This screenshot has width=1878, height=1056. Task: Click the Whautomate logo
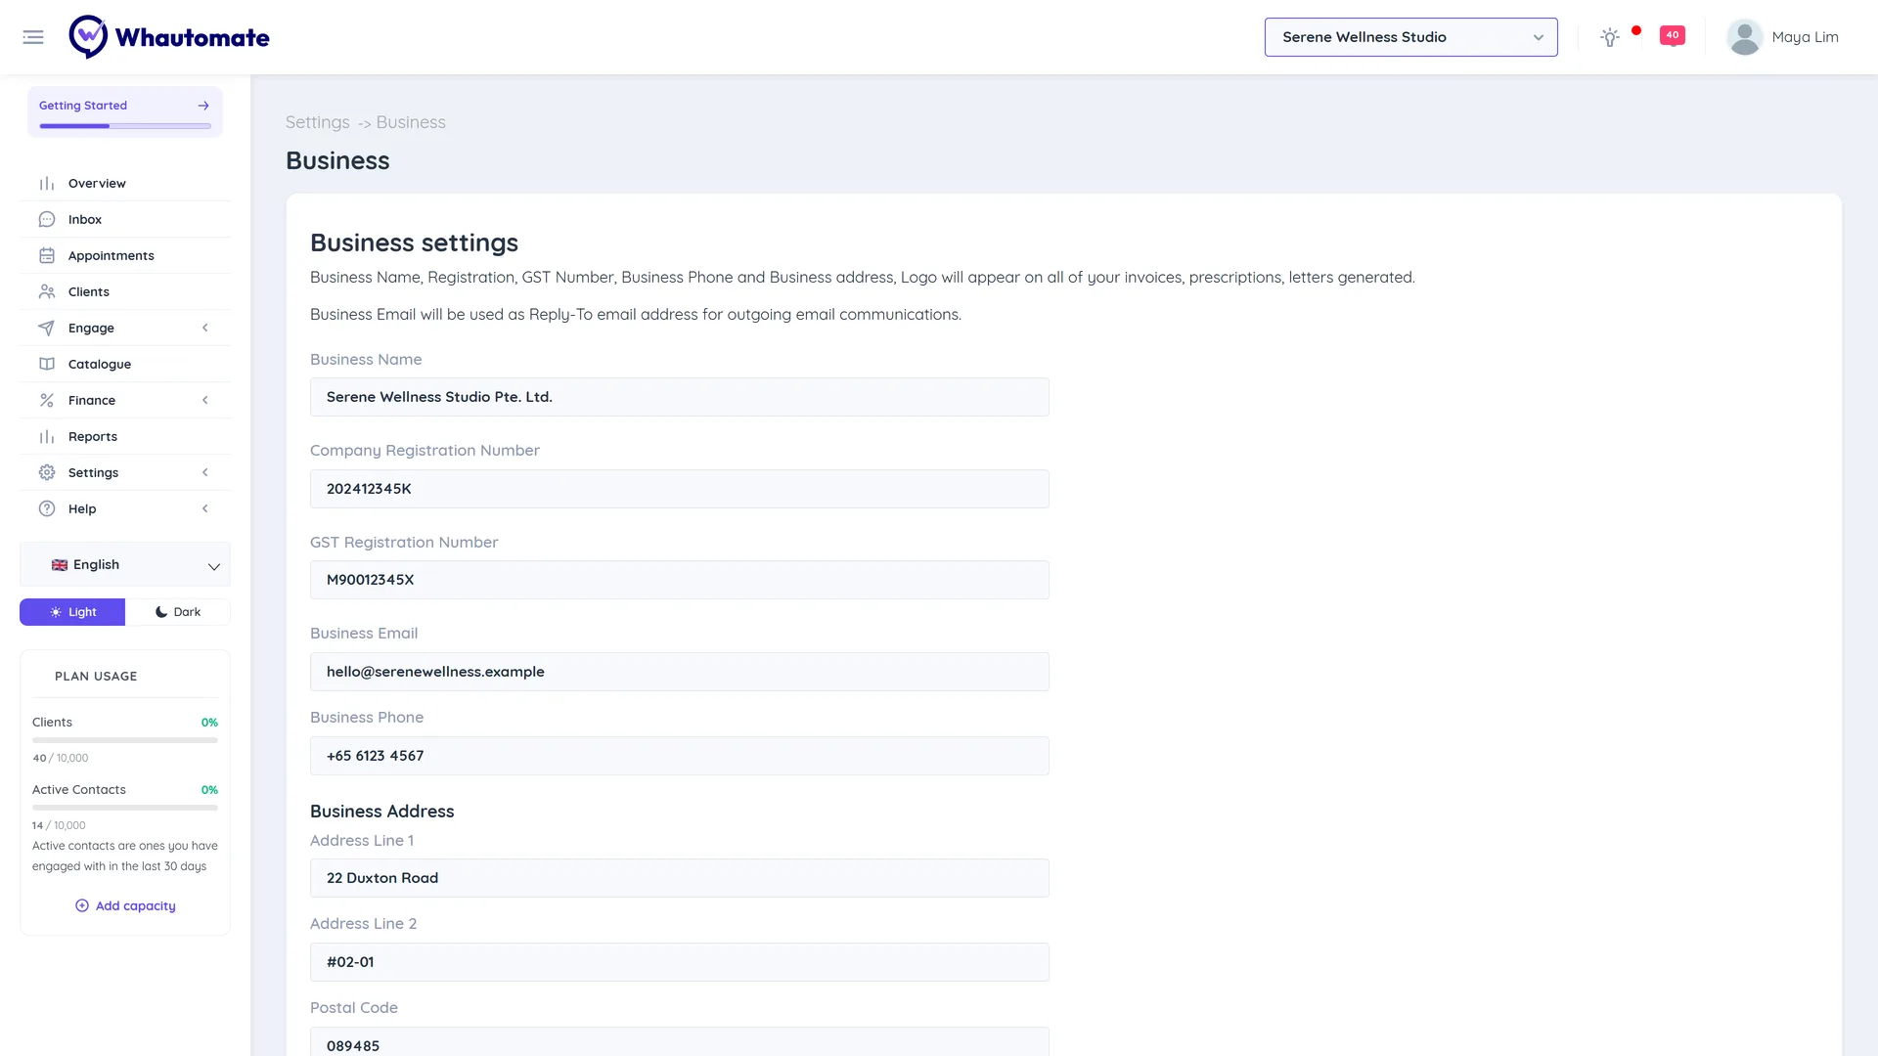[169, 37]
